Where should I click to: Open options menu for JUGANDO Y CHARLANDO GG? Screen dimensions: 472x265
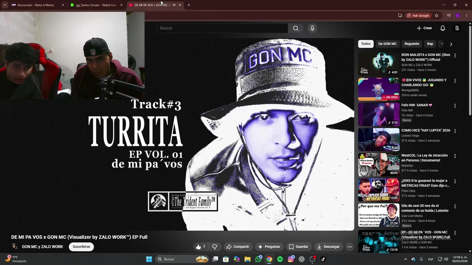click(455, 81)
